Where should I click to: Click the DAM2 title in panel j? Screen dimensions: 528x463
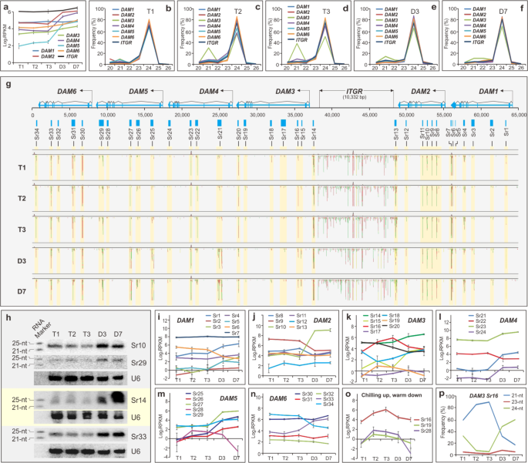pos(322,320)
